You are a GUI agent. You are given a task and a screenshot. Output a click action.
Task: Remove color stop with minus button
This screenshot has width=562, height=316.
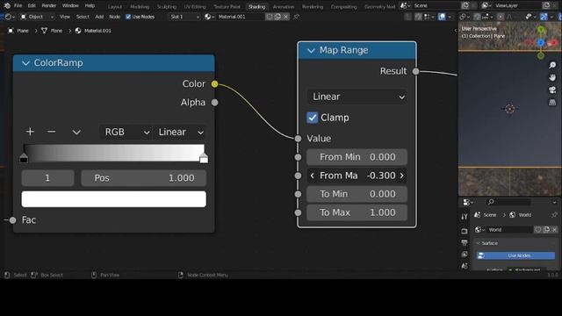point(51,132)
